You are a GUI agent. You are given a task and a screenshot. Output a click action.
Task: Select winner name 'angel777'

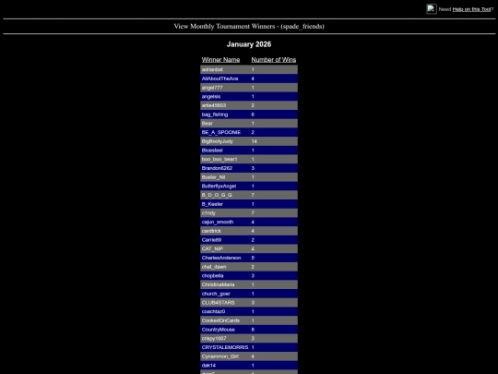tap(212, 88)
